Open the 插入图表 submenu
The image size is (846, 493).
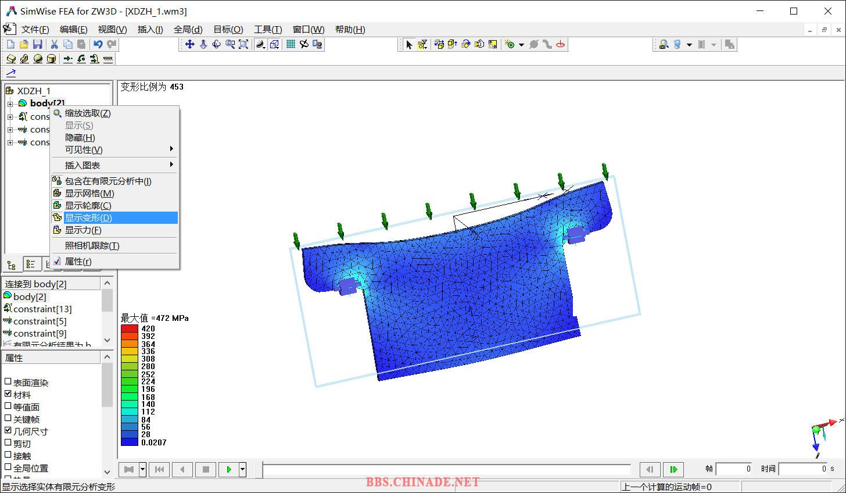(x=114, y=165)
